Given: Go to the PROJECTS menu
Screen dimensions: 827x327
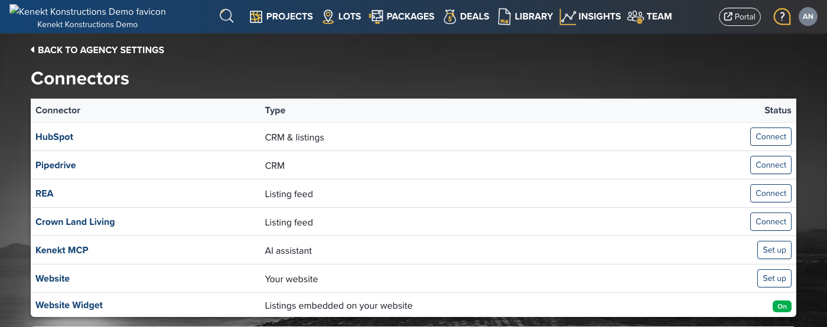Looking at the screenshot, I should pos(289,17).
